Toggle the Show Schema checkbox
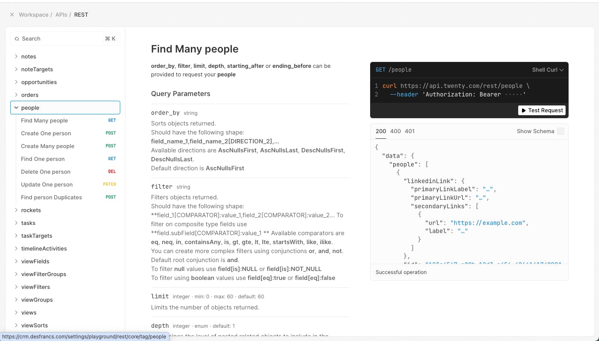This screenshot has width=599, height=341. 560,131
